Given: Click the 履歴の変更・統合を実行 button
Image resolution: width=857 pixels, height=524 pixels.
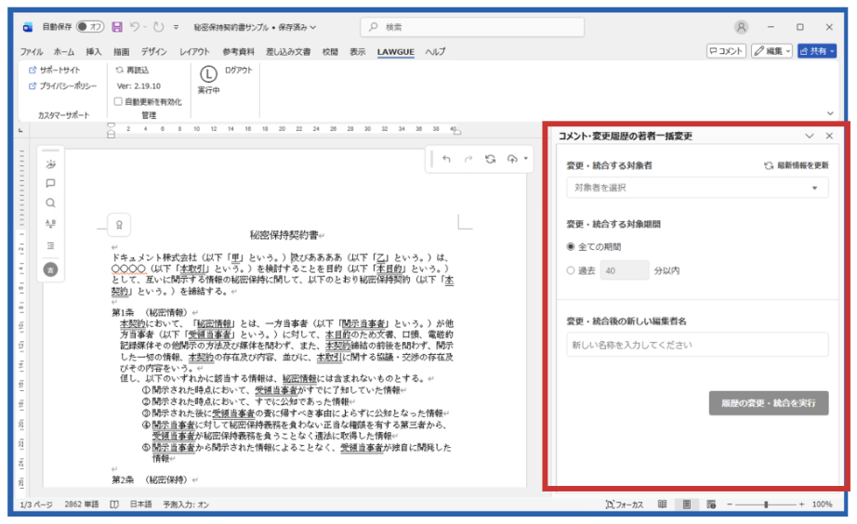Looking at the screenshot, I should point(768,403).
